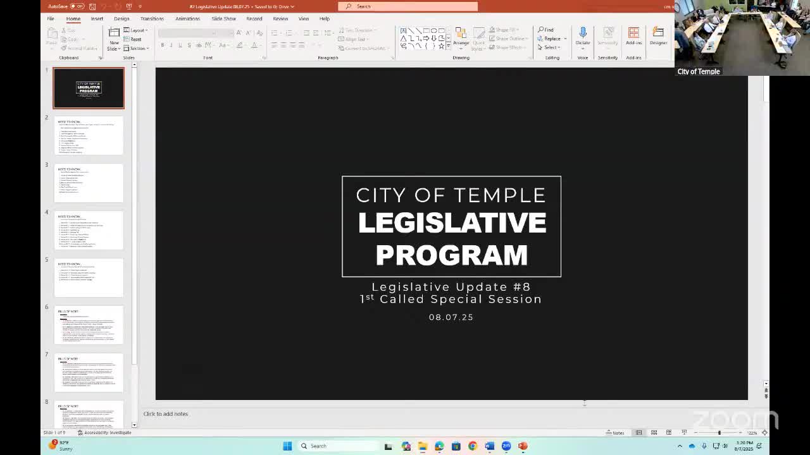
Task: Open the Section dropdown
Action: coord(137,48)
